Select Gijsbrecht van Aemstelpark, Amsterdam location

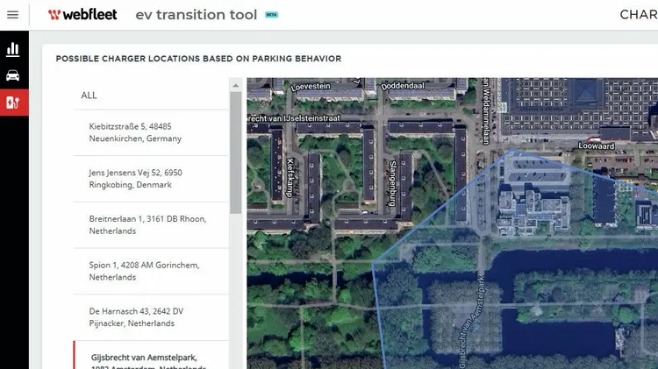click(x=151, y=356)
